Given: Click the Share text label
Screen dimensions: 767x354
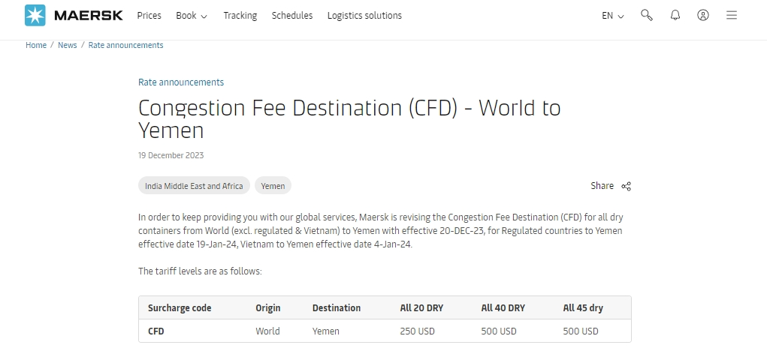Looking at the screenshot, I should click(x=602, y=186).
